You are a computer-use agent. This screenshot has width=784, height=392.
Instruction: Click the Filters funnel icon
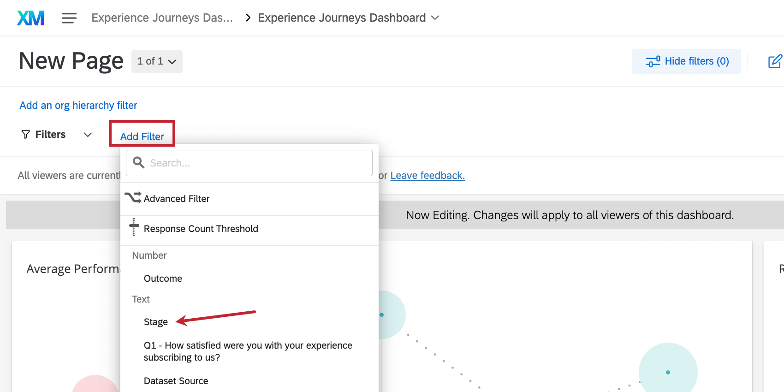[25, 134]
